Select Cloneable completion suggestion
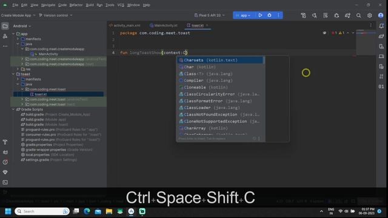Image resolution: width=388 pixels, height=218 pixels. coord(220,87)
